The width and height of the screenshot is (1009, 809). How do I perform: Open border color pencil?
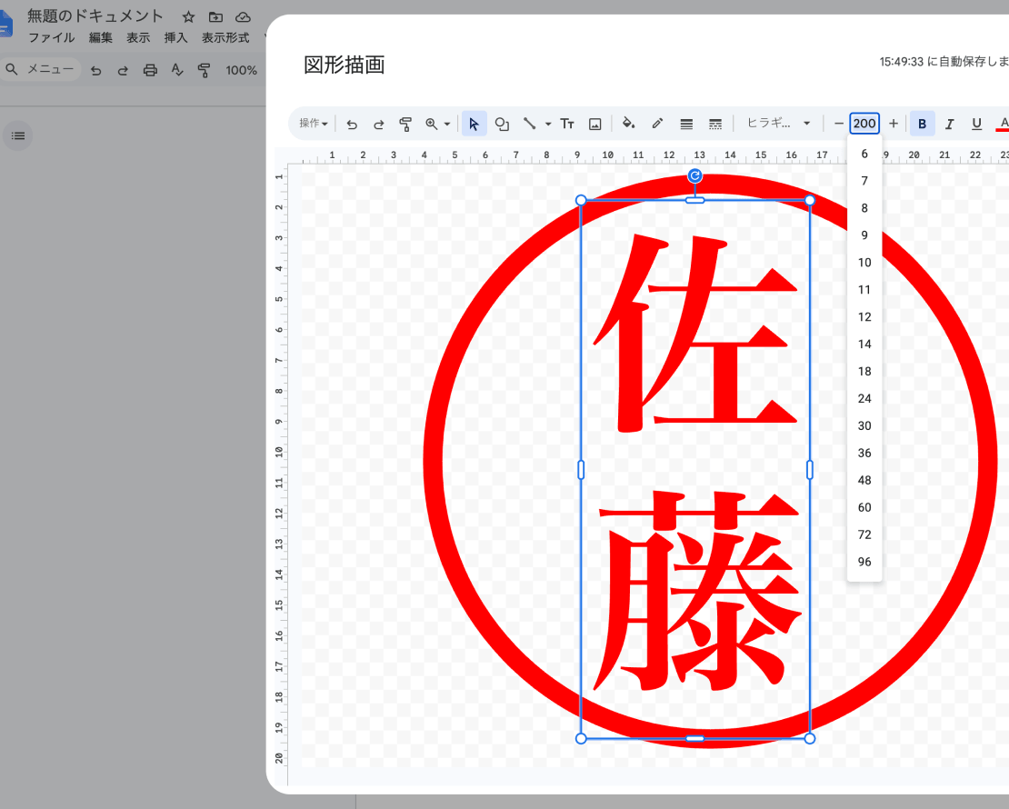tap(657, 124)
